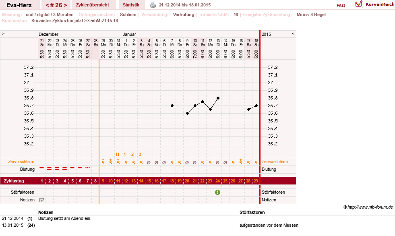Image resolution: width=395 pixels, height=236 pixels.
Task: Click the temperature point on January 17
Action: tap(249, 110)
